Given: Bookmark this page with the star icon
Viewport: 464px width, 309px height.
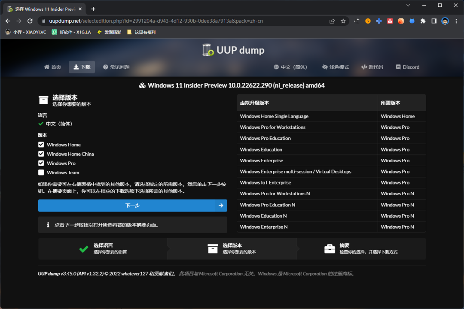Looking at the screenshot, I should [343, 21].
